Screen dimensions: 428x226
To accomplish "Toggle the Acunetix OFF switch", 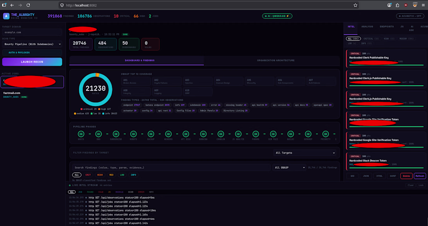I will pyautogui.click(x=410, y=16).
